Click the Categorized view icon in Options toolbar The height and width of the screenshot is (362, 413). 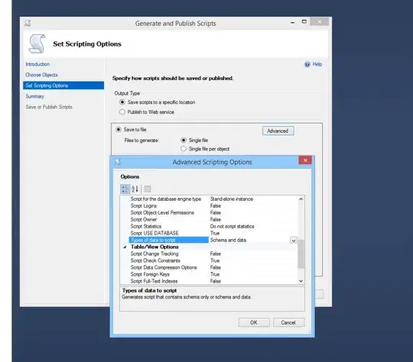125,189
